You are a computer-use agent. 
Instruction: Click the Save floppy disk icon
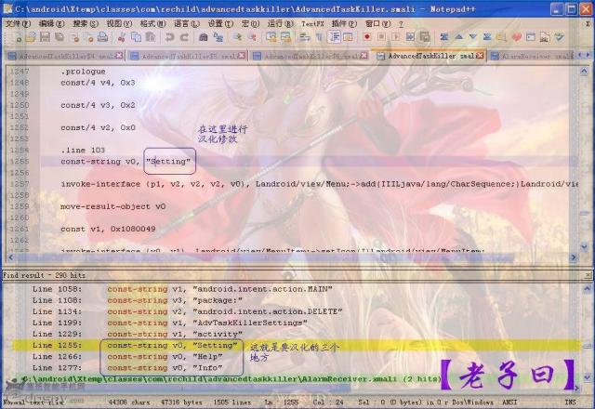point(45,37)
